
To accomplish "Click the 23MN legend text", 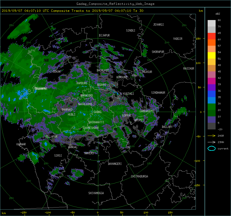I will 221,142.
